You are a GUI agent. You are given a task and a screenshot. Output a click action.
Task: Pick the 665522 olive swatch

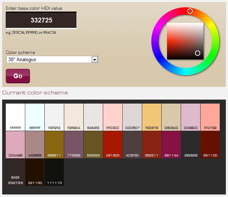(x=93, y=144)
